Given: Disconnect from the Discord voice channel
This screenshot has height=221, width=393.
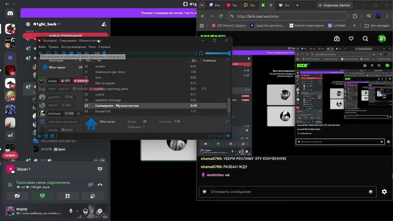Looking at the screenshot, I should point(100,185).
